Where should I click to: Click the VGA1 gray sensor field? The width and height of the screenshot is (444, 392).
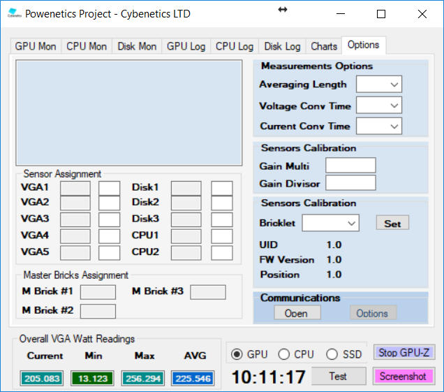click(x=75, y=188)
